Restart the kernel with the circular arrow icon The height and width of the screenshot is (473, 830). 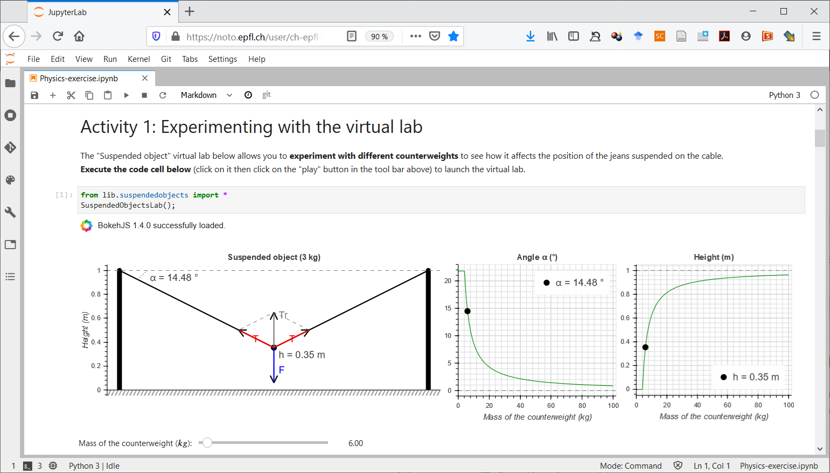click(x=163, y=95)
